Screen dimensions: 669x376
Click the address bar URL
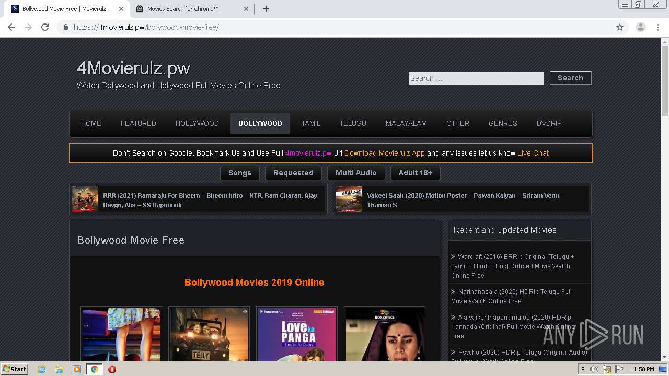coord(146,27)
